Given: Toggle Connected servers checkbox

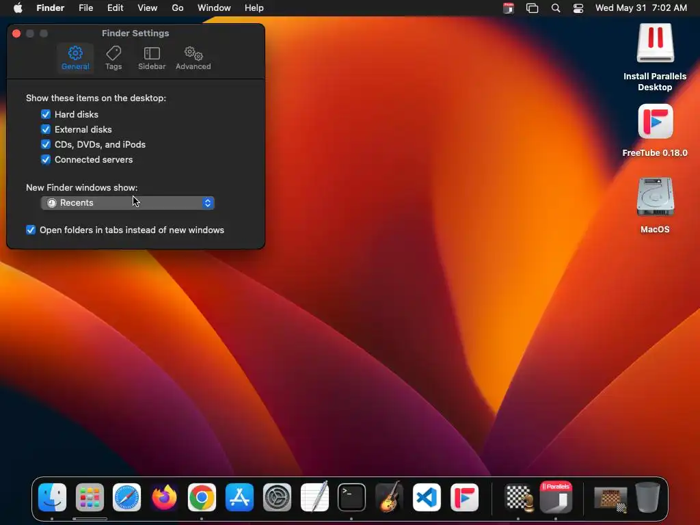Looking at the screenshot, I should tap(46, 159).
